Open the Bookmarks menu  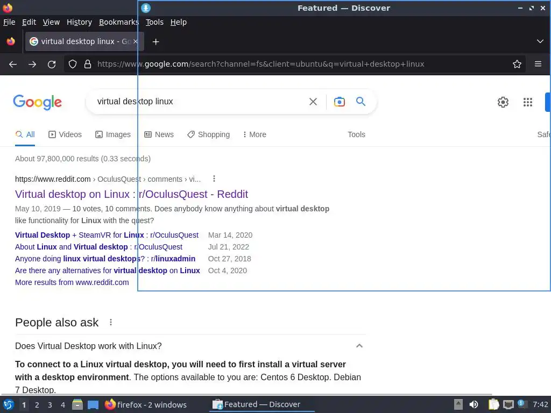coord(119,22)
